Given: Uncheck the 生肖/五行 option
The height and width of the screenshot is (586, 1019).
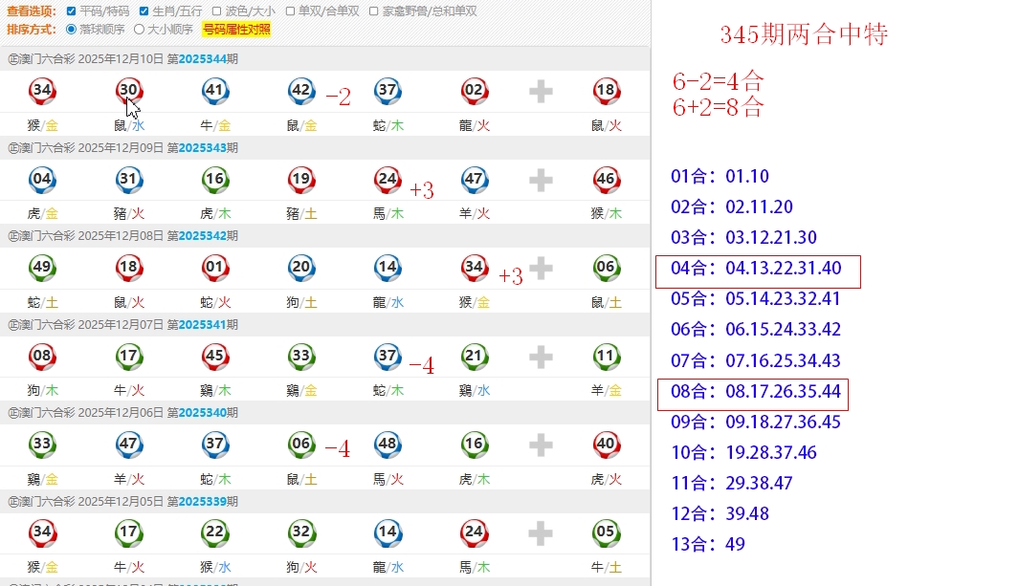Looking at the screenshot, I should click(144, 11).
